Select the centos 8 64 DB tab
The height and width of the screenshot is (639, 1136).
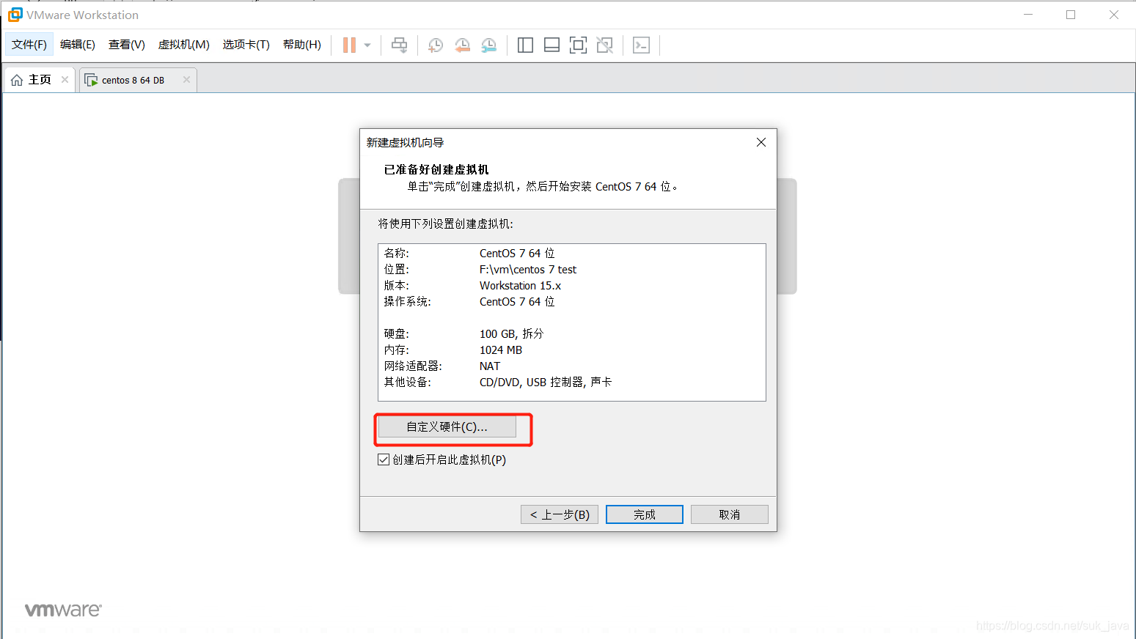pos(132,79)
